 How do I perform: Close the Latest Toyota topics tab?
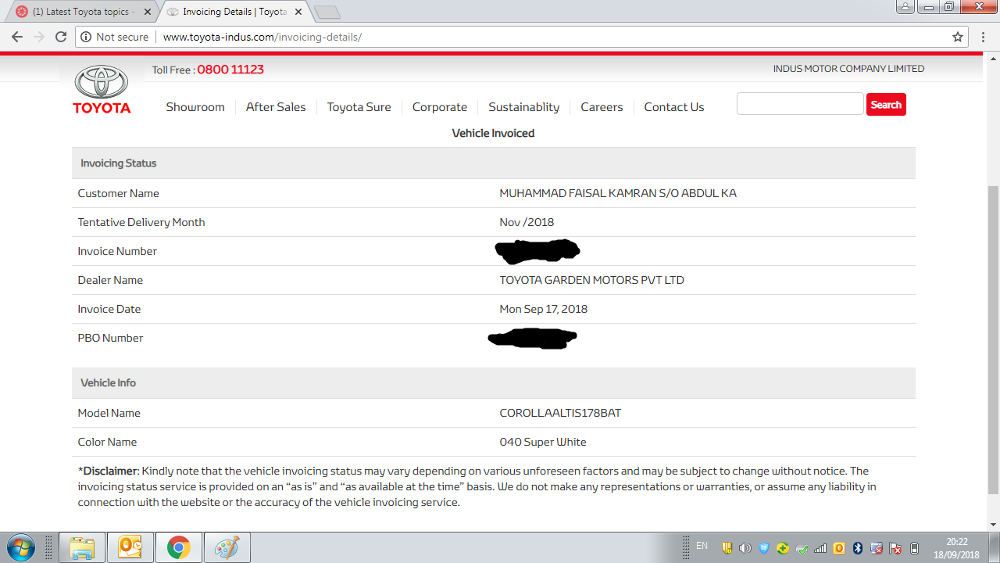point(148,12)
